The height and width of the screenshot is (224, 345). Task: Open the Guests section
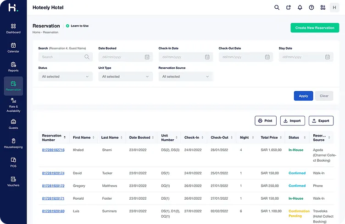pyautogui.click(x=13, y=124)
